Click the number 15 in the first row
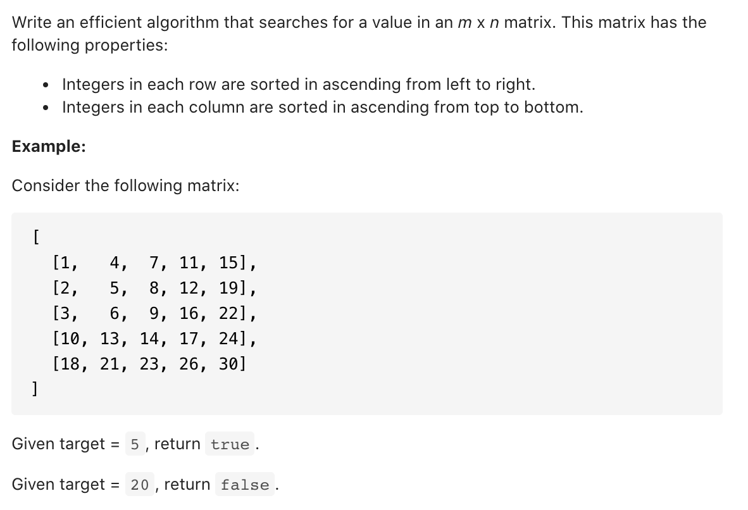The width and height of the screenshot is (748, 510). click(228, 263)
